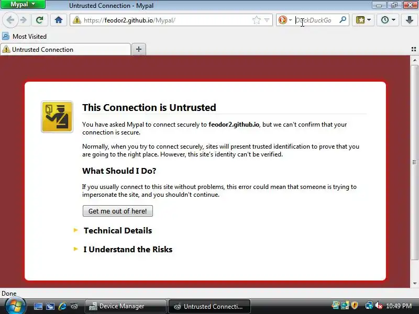The width and height of the screenshot is (419, 314).
Task: Open the downloads arrow button
Action: pyautogui.click(x=410, y=20)
